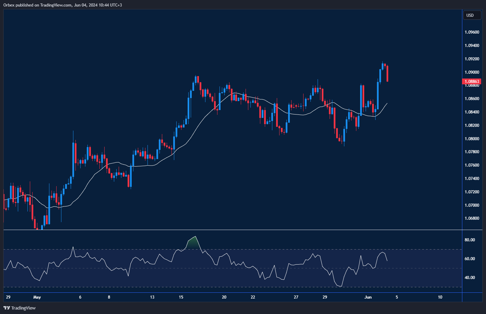The height and width of the screenshot is (314, 486).
Task: Click the 40.00 RSI scale label
Action: click(x=470, y=278)
